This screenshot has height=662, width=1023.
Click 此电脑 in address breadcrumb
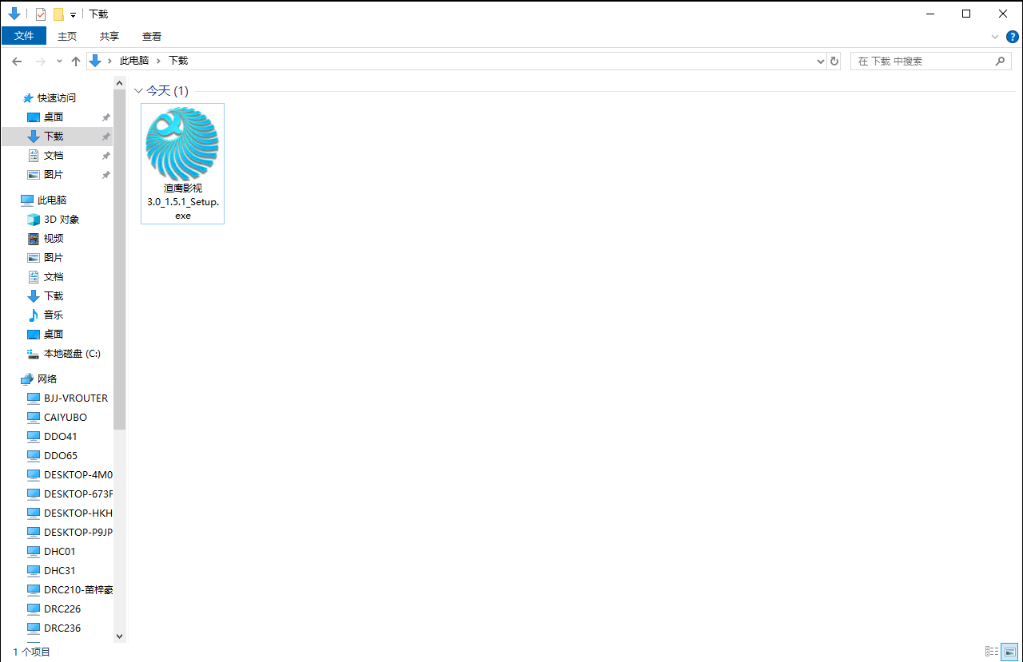click(133, 61)
